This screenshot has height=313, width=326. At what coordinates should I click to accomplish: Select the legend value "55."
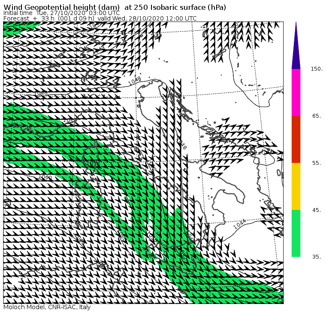[317, 163]
